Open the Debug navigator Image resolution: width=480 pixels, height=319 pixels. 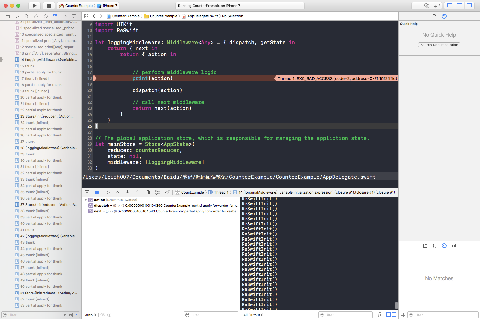pyautogui.click(x=55, y=16)
